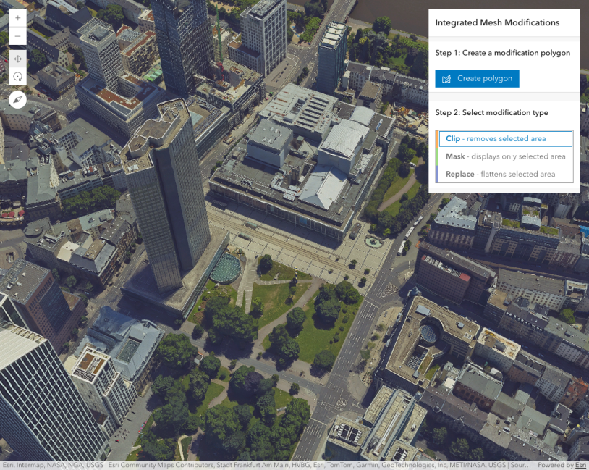
Task: Choose Mask - displays only selected area
Action: click(x=505, y=156)
